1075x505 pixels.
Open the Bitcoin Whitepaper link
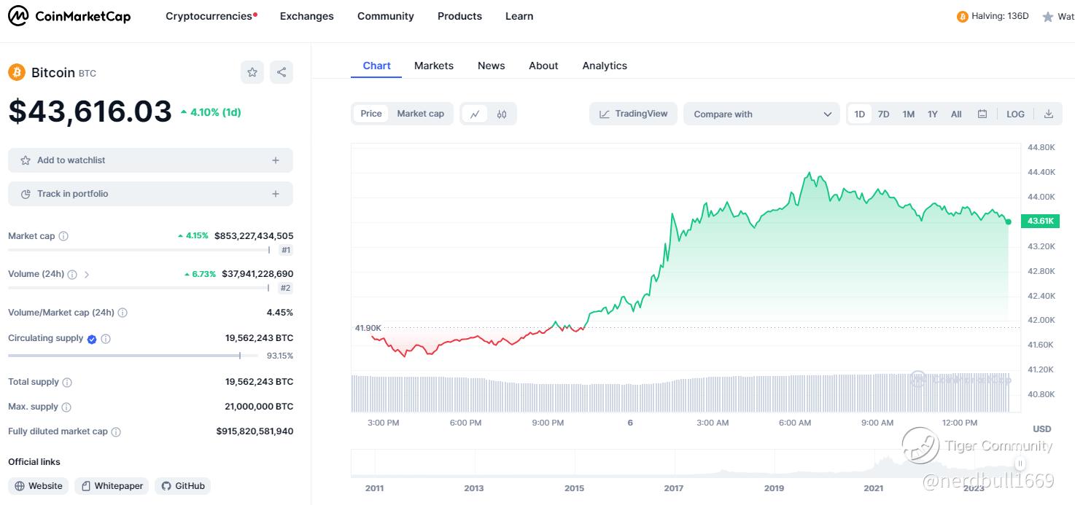click(x=112, y=486)
